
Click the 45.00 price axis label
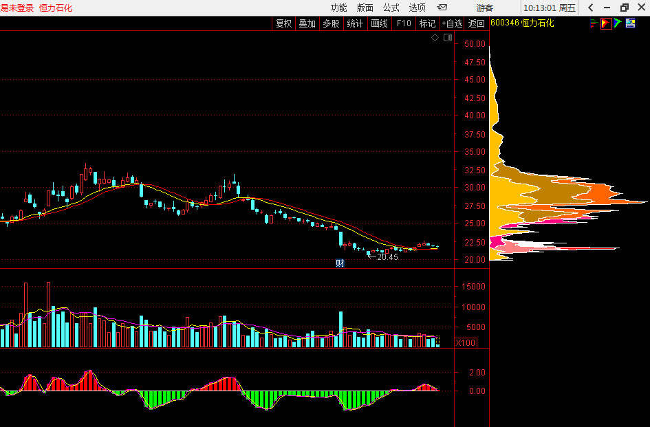[x=475, y=80]
